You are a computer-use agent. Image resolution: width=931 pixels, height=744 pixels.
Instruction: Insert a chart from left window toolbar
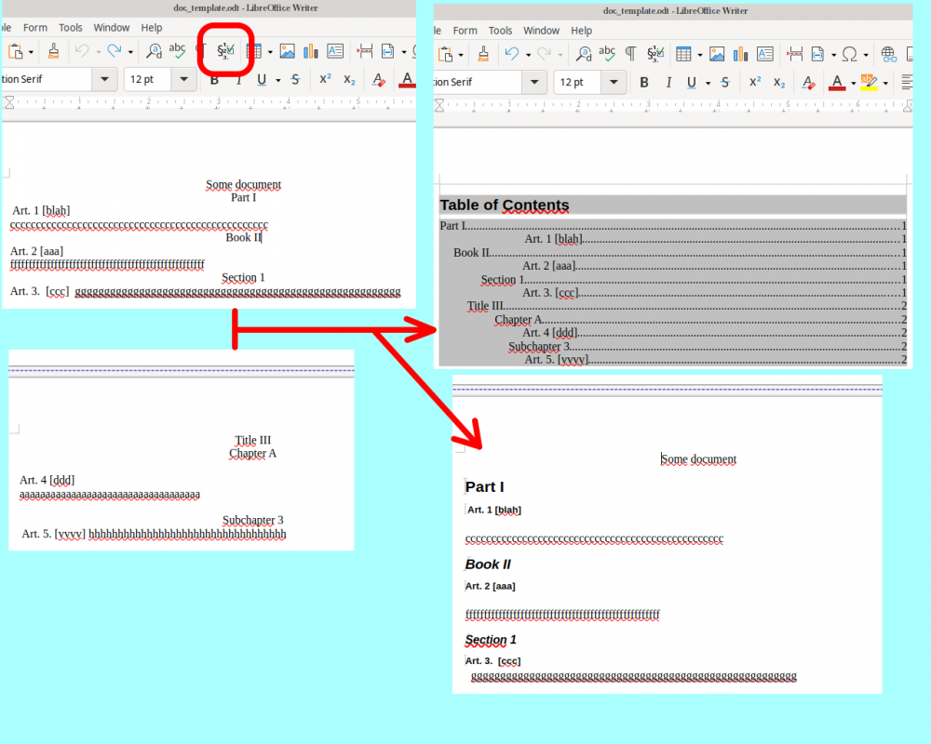[311, 52]
